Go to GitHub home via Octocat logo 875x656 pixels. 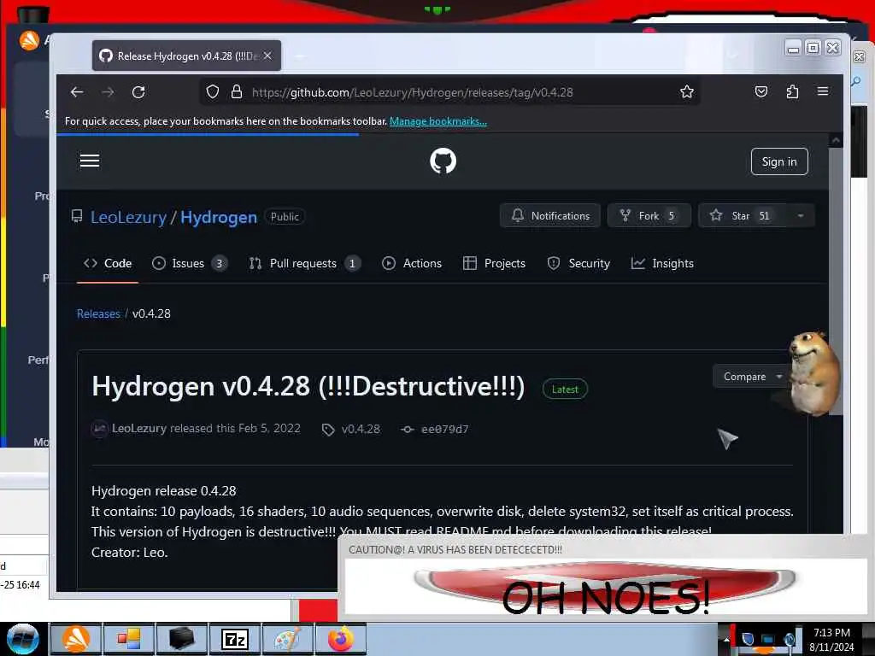443,161
